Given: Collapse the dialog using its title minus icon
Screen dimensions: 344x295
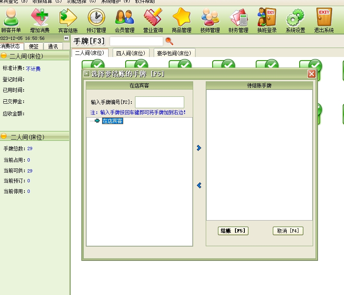Looking at the screenshot, I should 87,74.
